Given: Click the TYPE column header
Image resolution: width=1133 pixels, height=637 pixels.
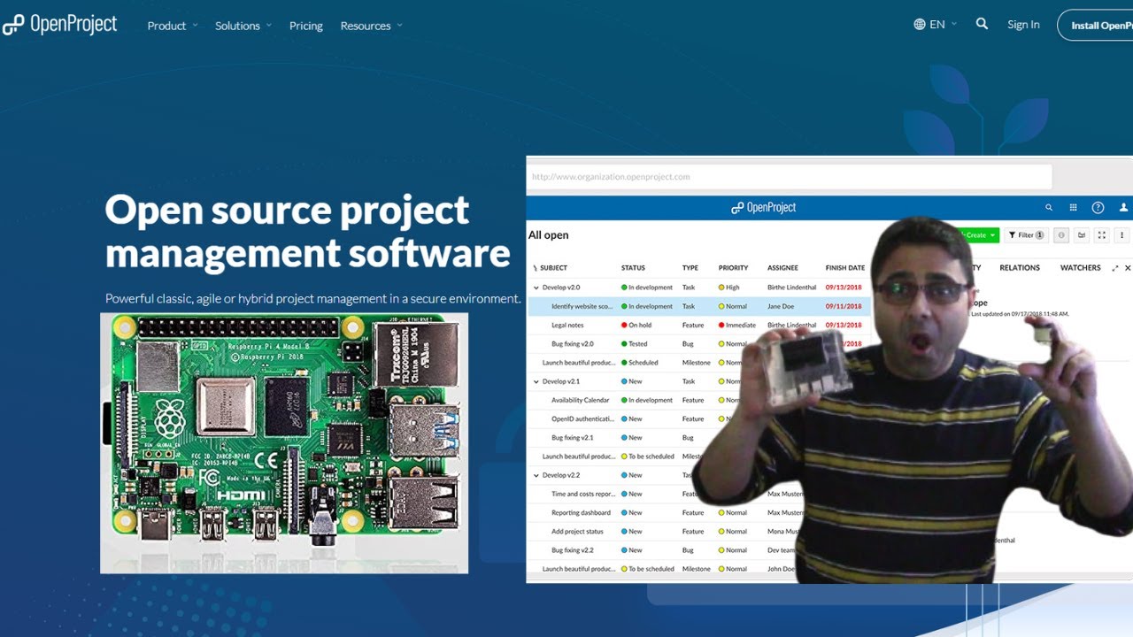Looking at the screenshot, I should tap(690, 268).
